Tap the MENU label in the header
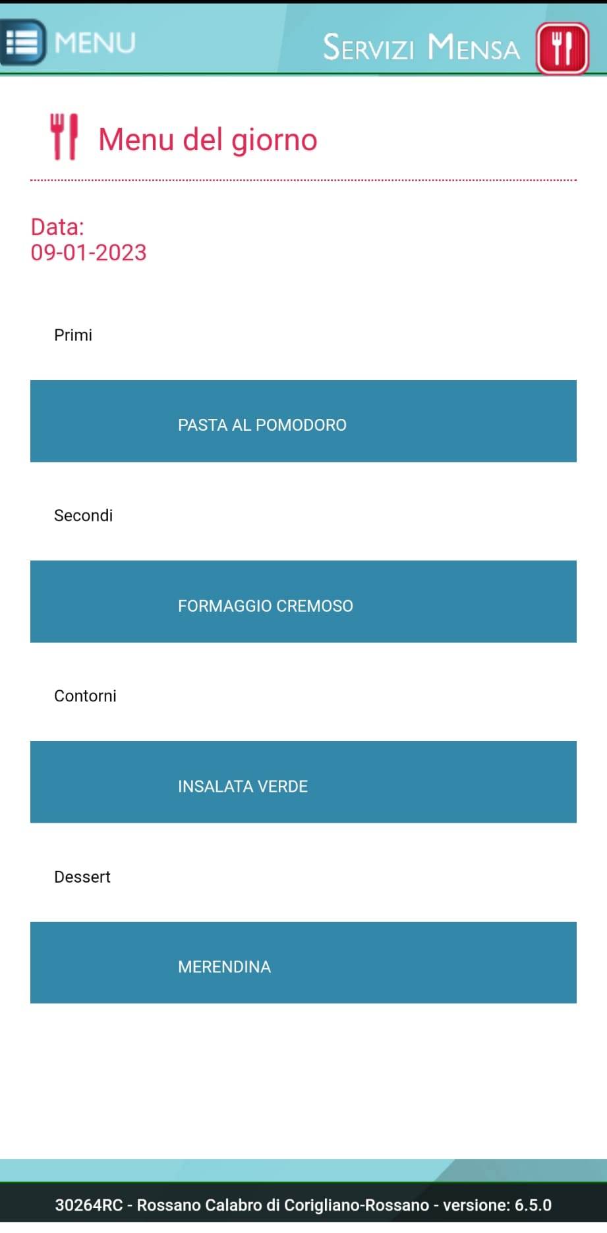 coord(95,43)
